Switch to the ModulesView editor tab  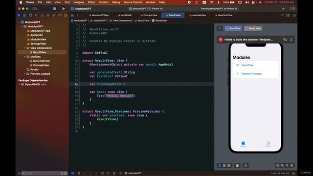(198, 15)
